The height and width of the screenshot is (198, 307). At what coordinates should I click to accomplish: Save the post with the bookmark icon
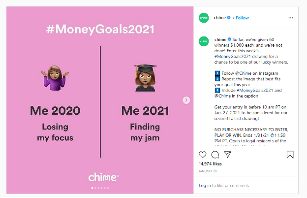[290, 155]
